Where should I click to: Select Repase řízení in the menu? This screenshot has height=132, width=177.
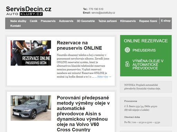tap(148, 21)
